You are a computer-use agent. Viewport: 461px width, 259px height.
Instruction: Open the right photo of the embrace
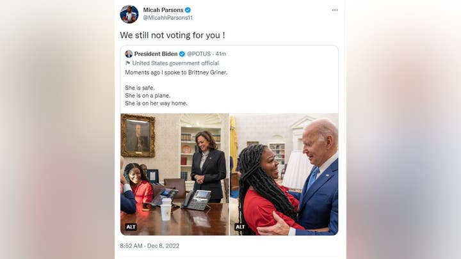[284, 175]
